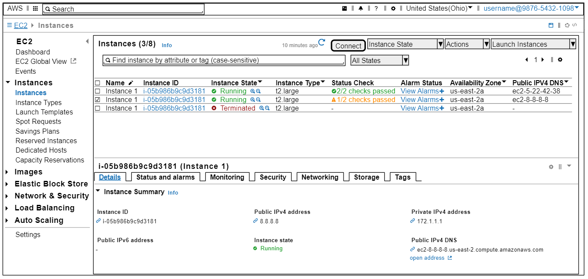
Task: Click the code brackets icon below account name
Action: point(574,25)
